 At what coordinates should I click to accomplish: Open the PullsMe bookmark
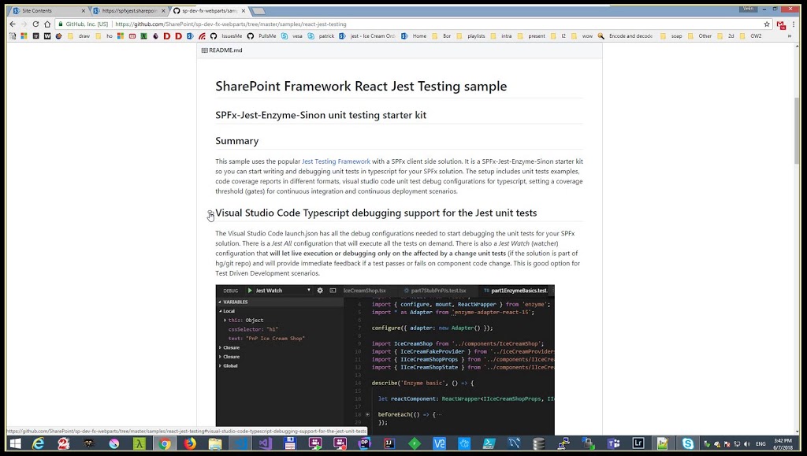[262, 36]
